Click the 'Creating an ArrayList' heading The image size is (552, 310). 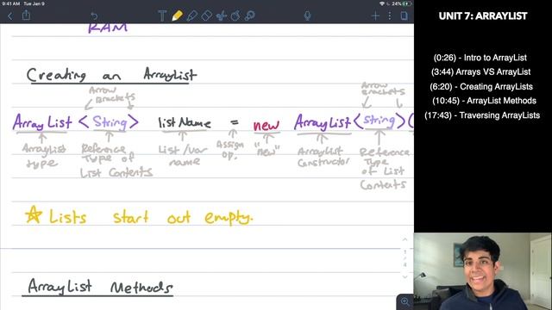point(111,75)
